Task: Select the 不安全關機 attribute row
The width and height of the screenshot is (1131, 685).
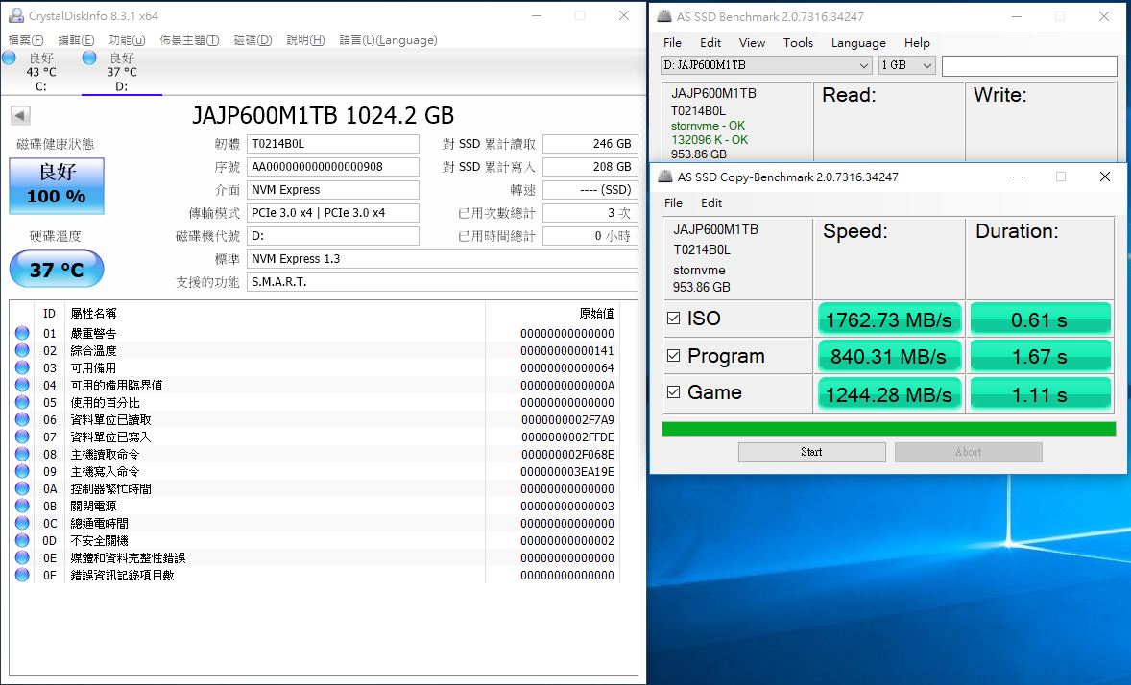Action: (x=315, y=541)
